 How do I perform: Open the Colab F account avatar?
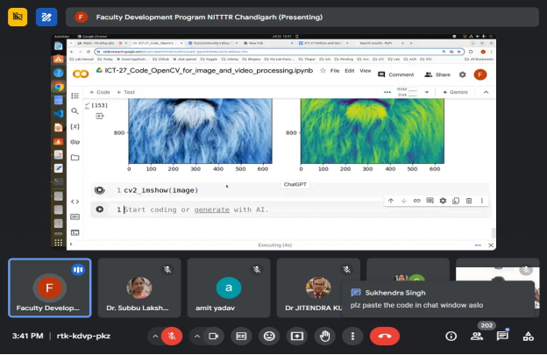pyautogui.click(x=480, y=75)
